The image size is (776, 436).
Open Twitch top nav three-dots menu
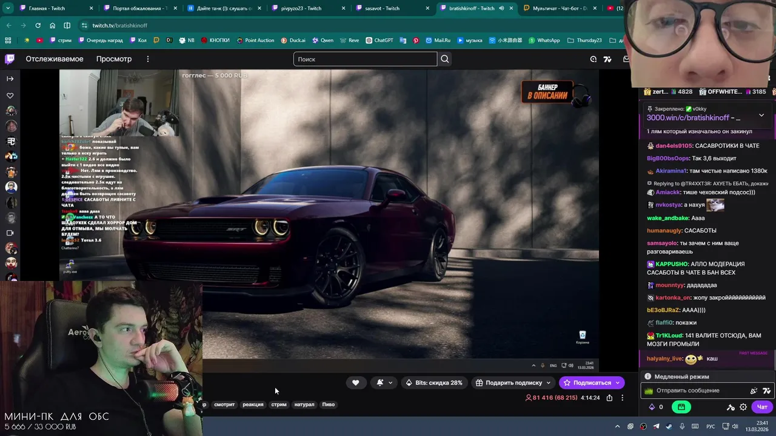pyautogui.click(x=147, y=59)
